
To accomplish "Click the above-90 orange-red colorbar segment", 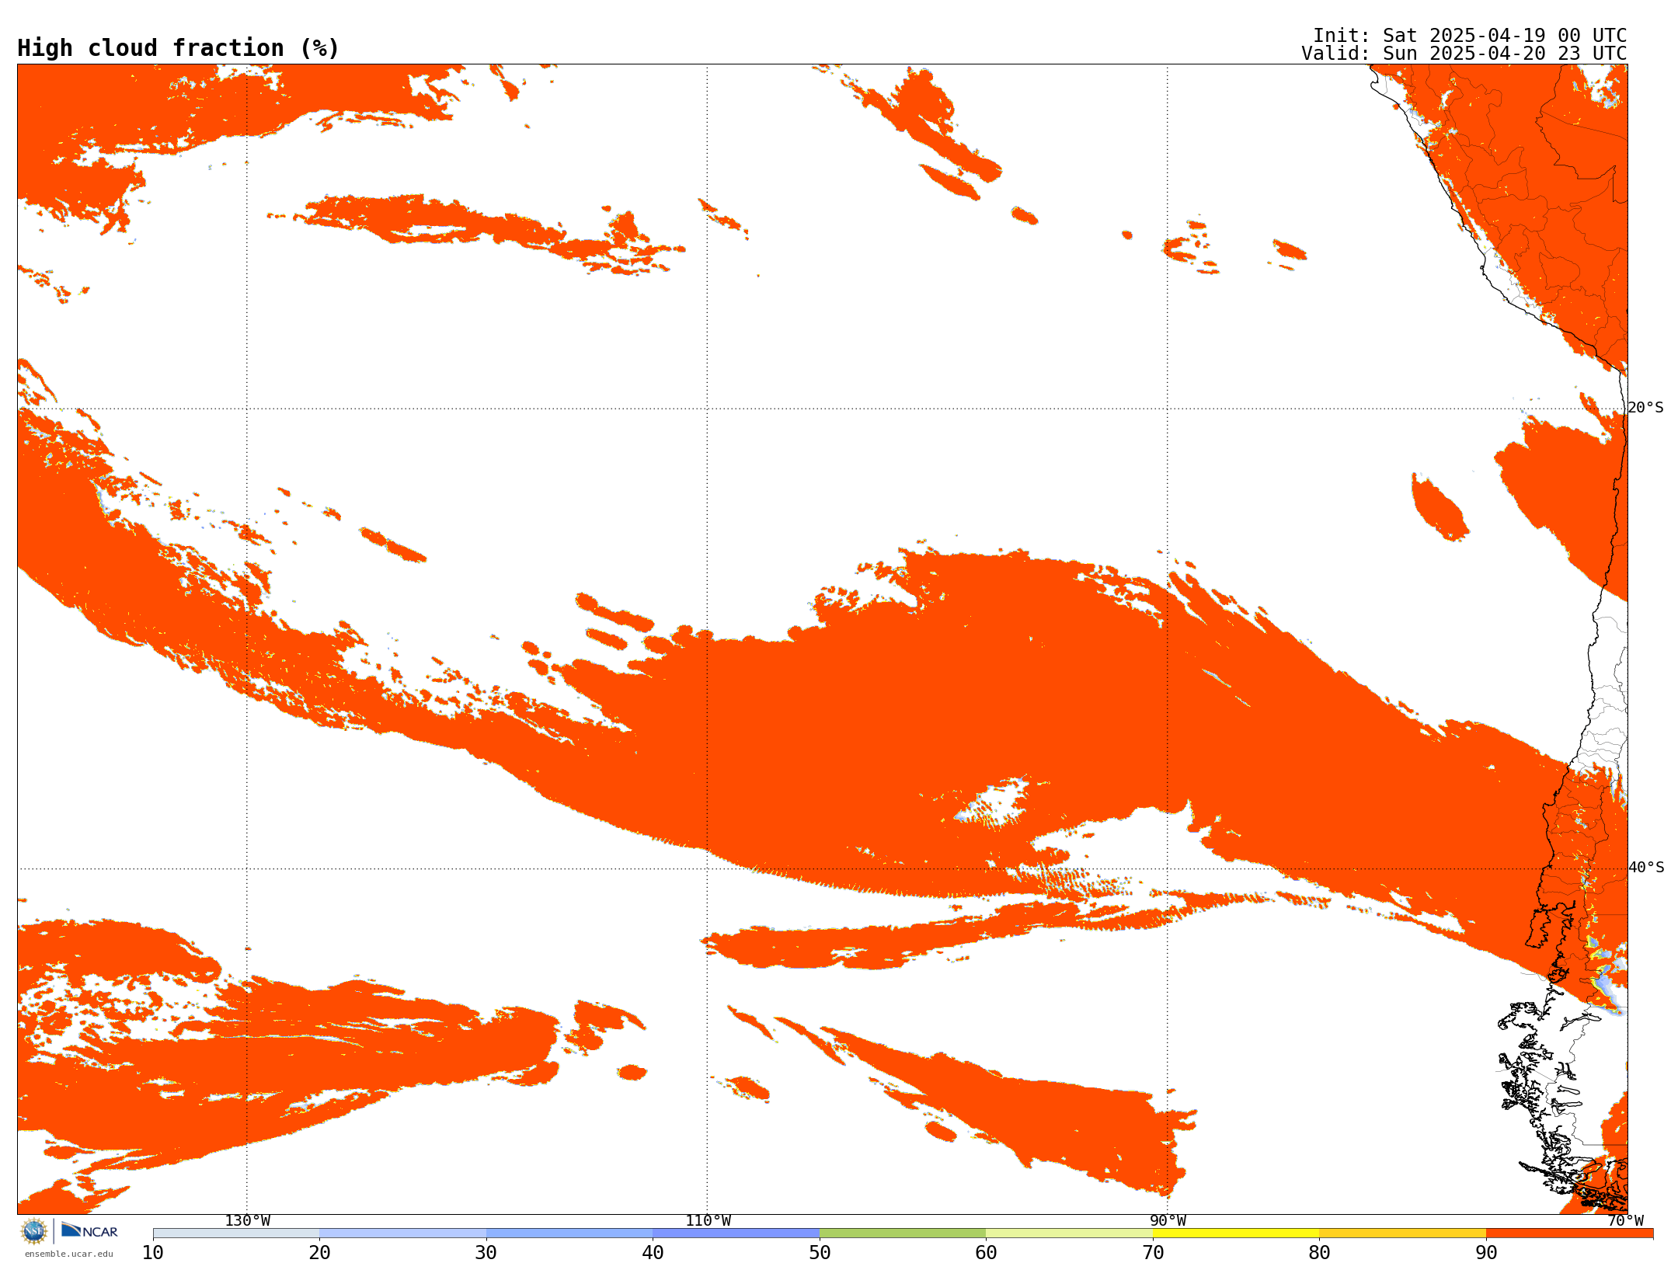I will pyautogui.click(x=1569, y=1233).
